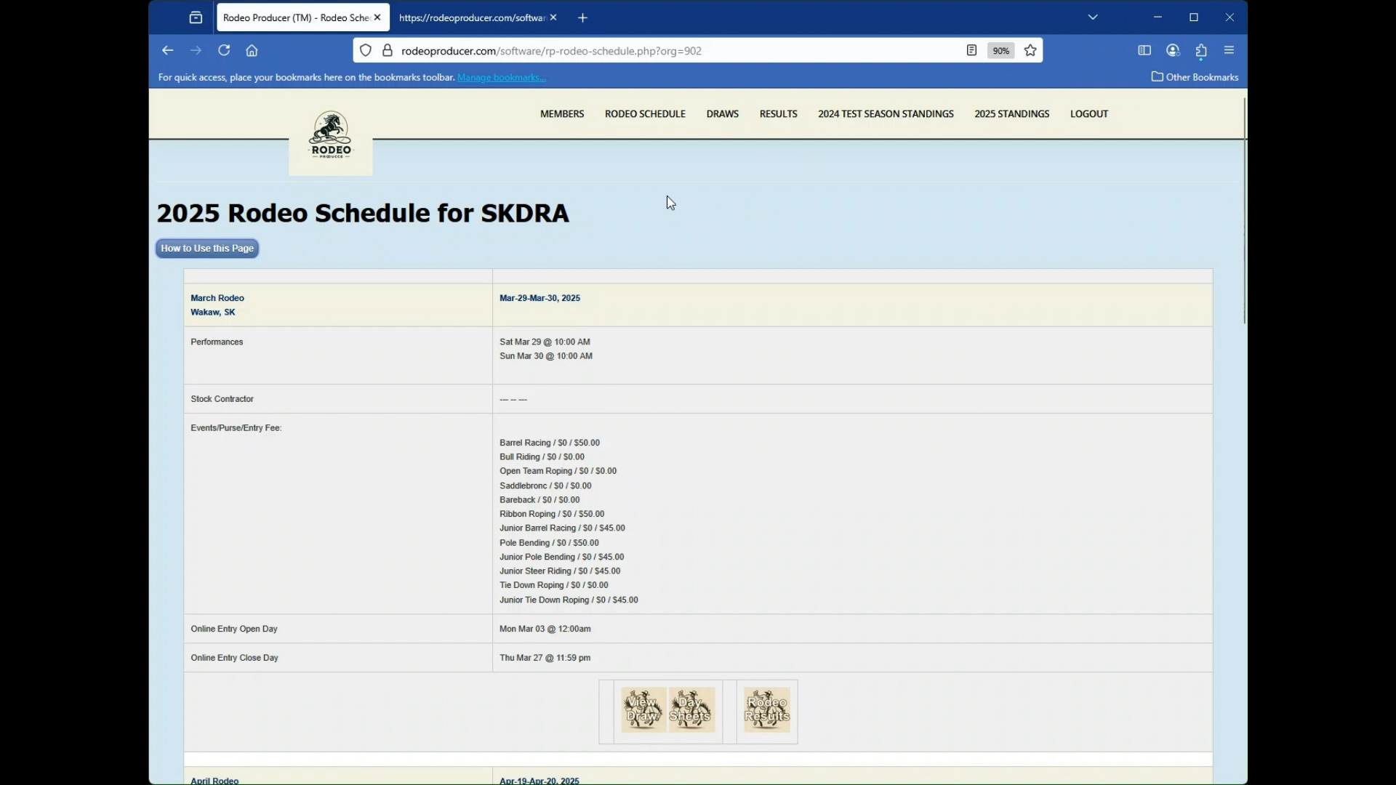The image size is (1396, 785).
Task: Reload the current page
Action: 224,50
